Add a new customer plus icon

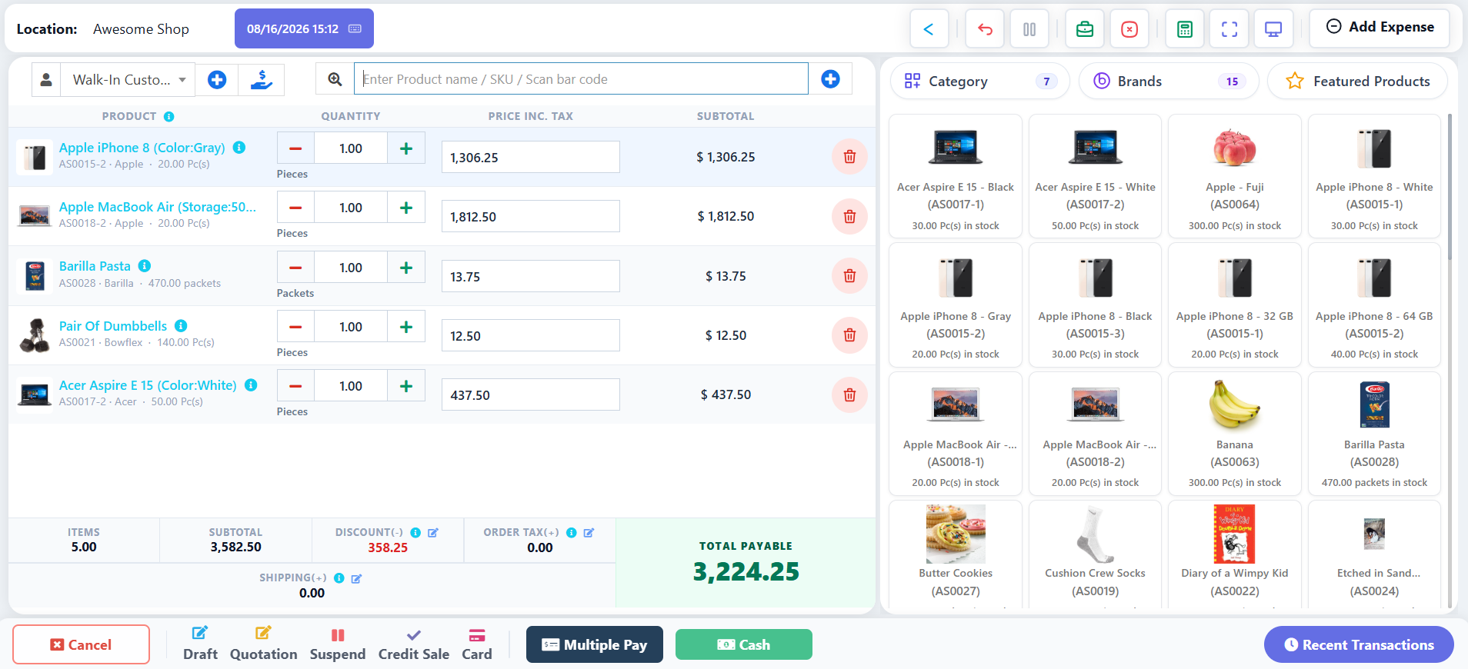[x=217, y=79]
